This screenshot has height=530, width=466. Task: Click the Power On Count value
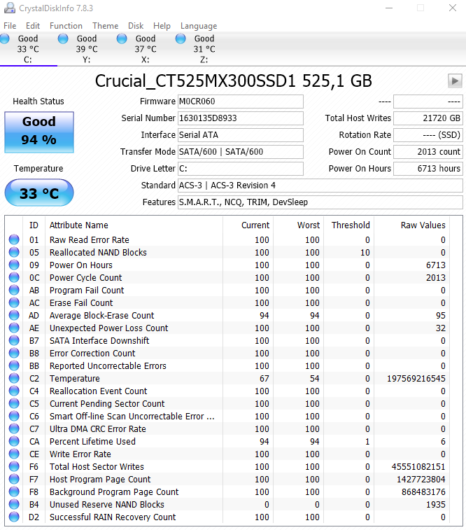pyautogui.click(x=428, y=152)
